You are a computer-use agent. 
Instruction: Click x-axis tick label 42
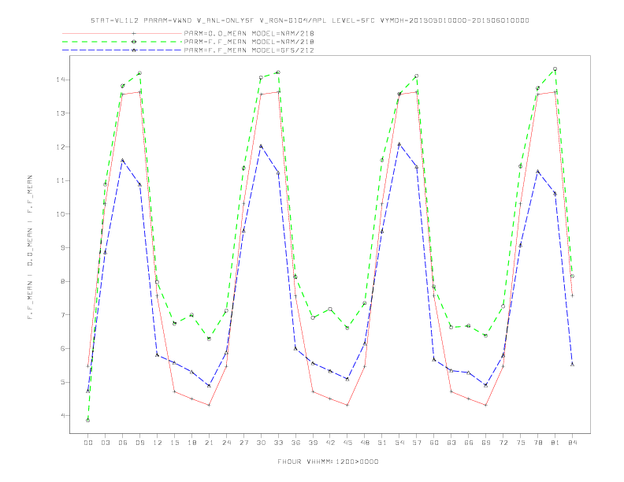pyautogui.click(x=330, y=443)
